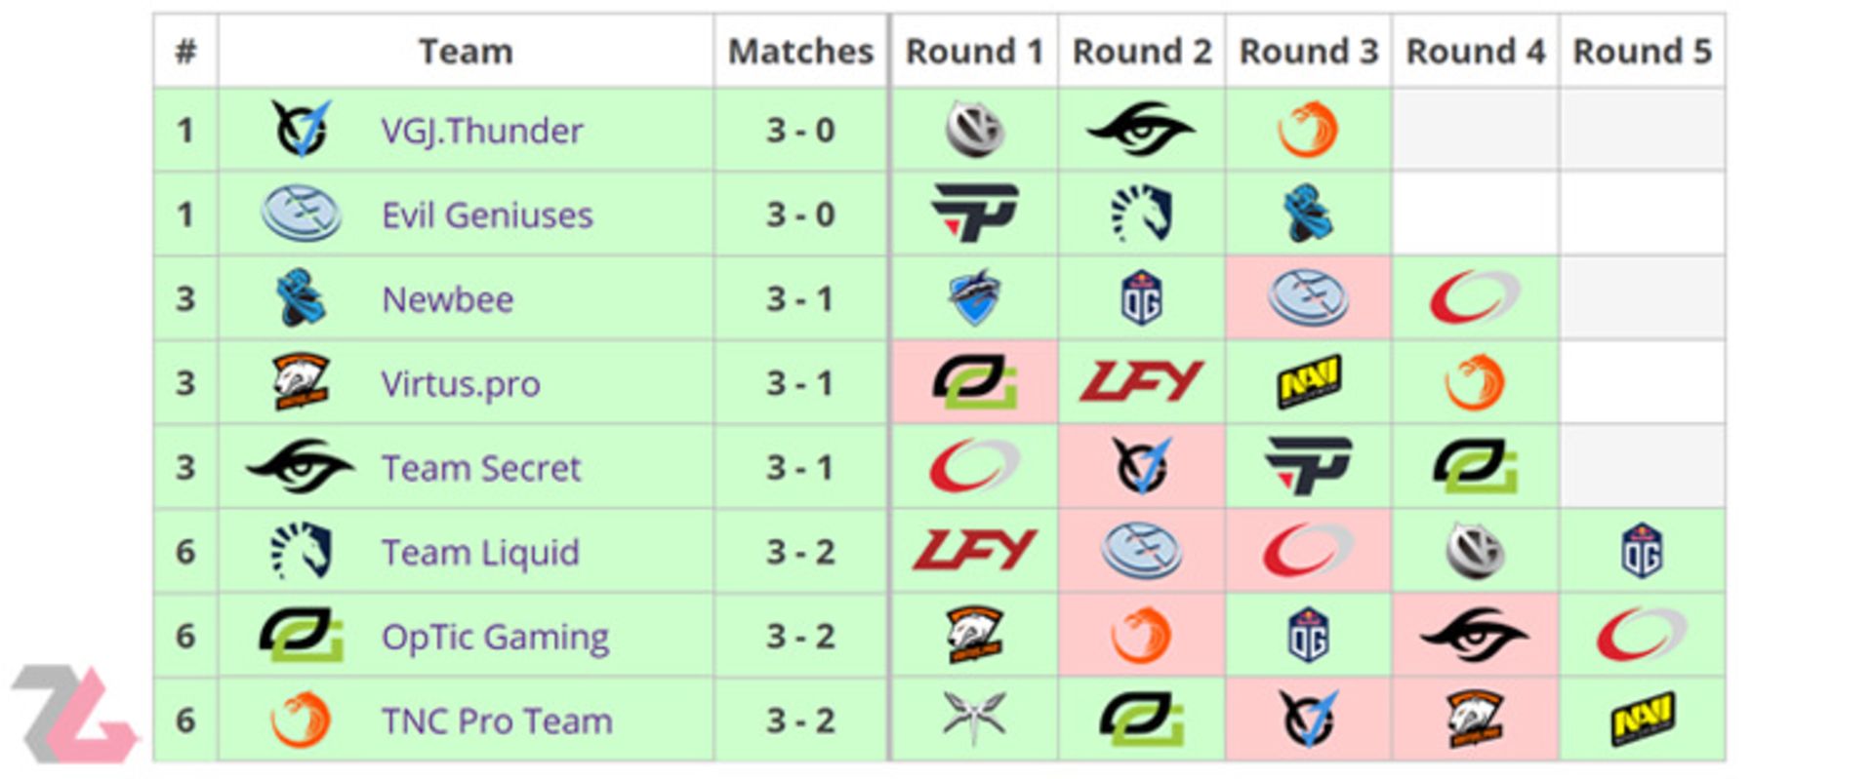Image resolution: width=1874 pixels, height=779 pixels.
Task: Click Team Secret's eye logo in Team column
Action: [x=301, y=467]
